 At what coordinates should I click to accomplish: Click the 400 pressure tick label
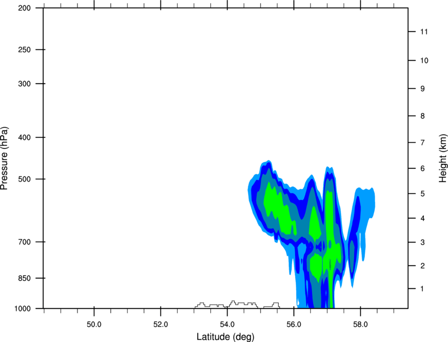coord(24,137)
